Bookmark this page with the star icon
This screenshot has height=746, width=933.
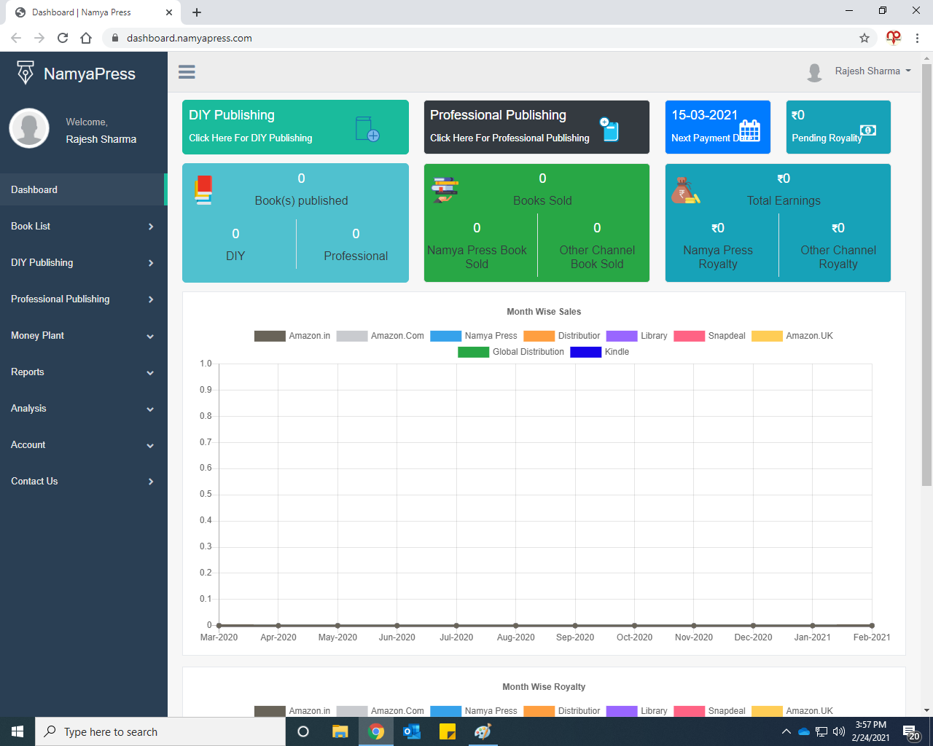coord(864,38)
